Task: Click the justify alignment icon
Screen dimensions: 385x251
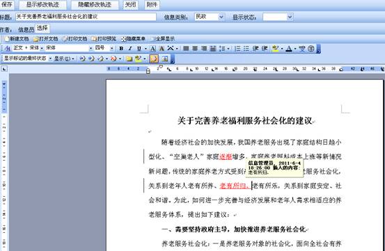Action: [x=186, y=49]
